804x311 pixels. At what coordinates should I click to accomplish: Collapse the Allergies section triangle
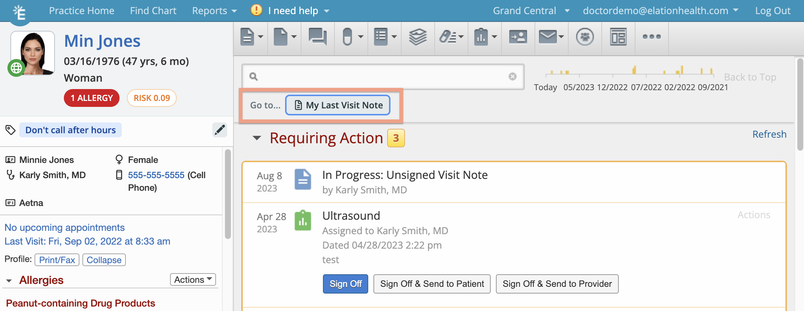tap(9, 281)
